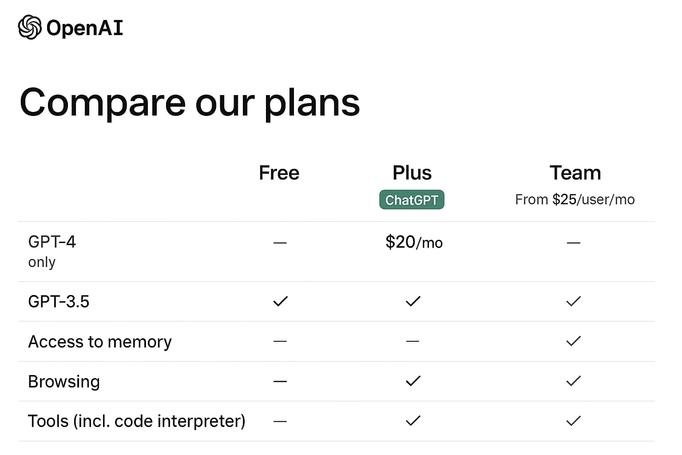Click the green ChatGPT badge

click(x=412, y=200)
